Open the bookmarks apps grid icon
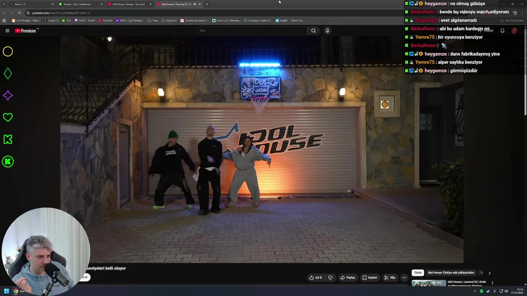 tap(5, 20)
